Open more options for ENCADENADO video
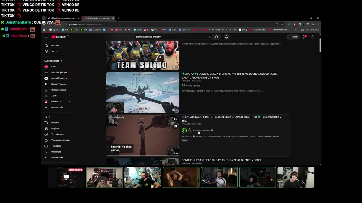The width and height of the screenshot is (362, 203). click(286, 117)
